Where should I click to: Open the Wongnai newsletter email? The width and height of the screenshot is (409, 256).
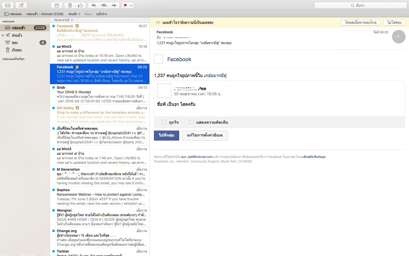coord(100,217)
